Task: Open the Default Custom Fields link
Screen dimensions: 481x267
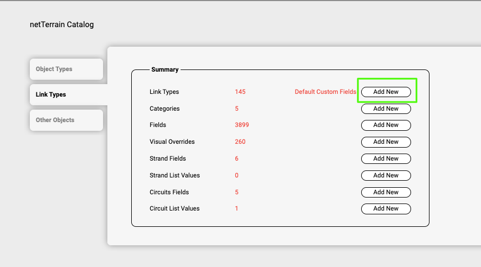Action: tap(325, 92)
